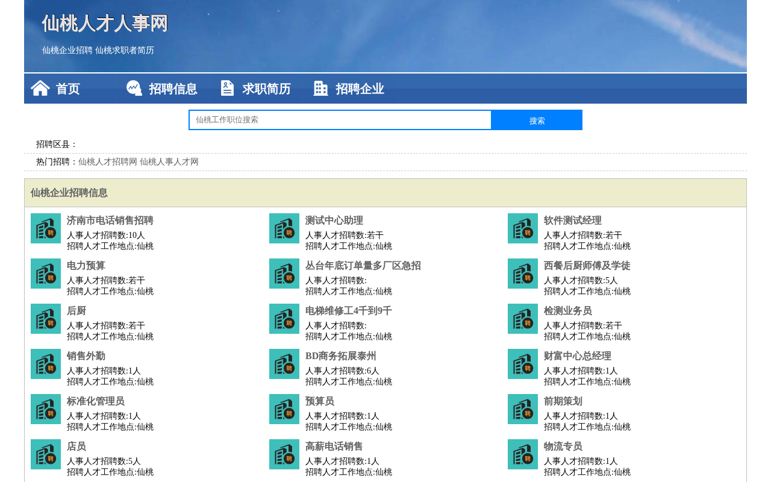
Task: Click the job icon next to 店员
Action: pos(46,454)
